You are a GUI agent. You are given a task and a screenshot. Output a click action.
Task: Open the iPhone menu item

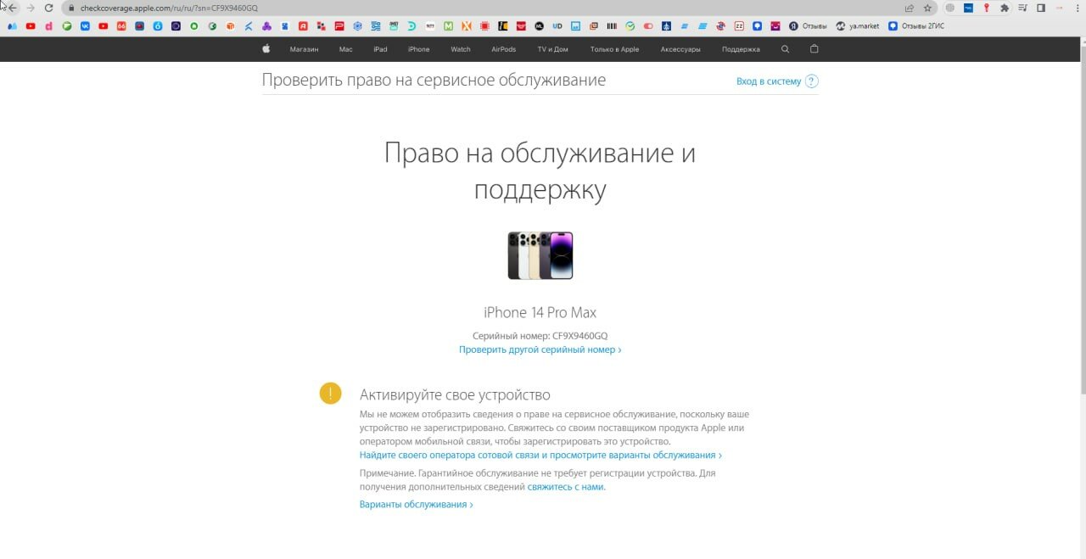[x=418, y=49]
